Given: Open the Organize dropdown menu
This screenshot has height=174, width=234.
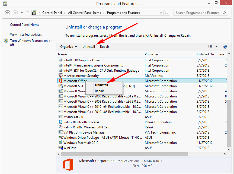Looking at the screenshot, I should (69, 47).
